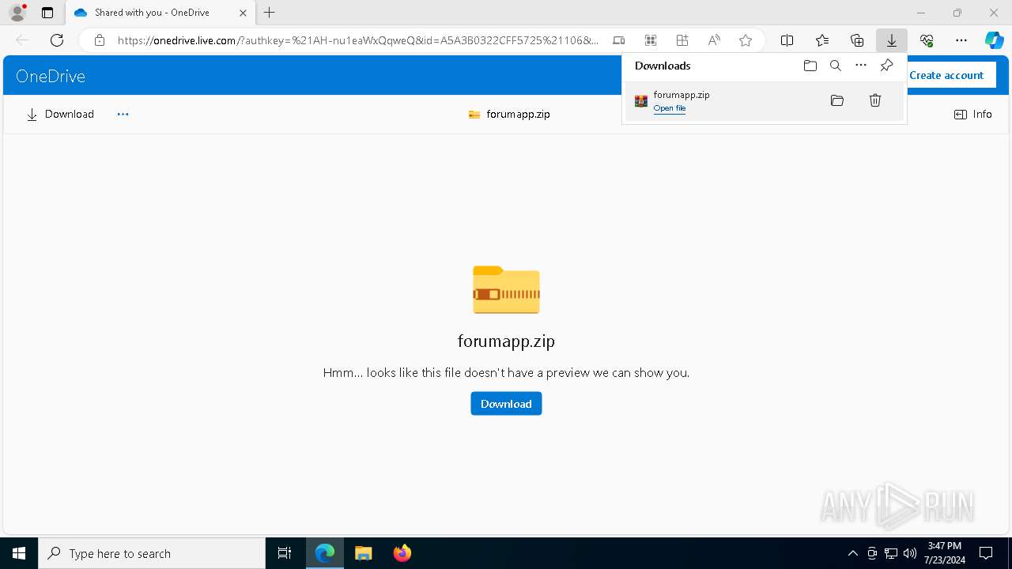This screenshot has width=1012, height=569.
Task: Show forumapp.zip in folder
Action: pos(837,100)
